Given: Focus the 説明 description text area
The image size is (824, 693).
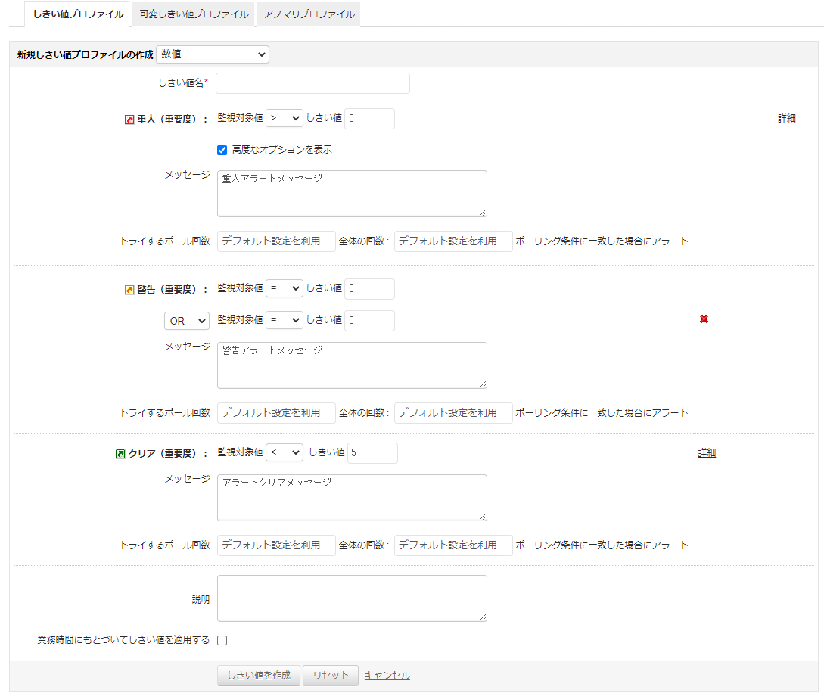Looking at the screenshot, I should click(351, 598).
